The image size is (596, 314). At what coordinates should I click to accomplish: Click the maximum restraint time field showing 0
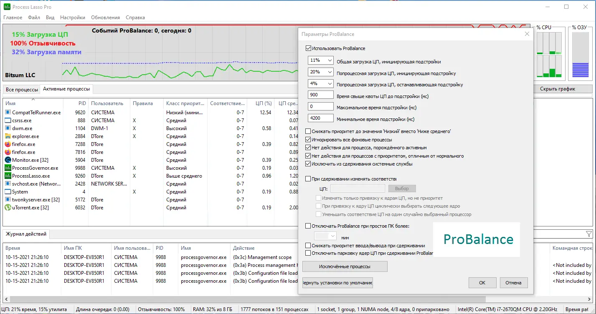coord(321,107)
